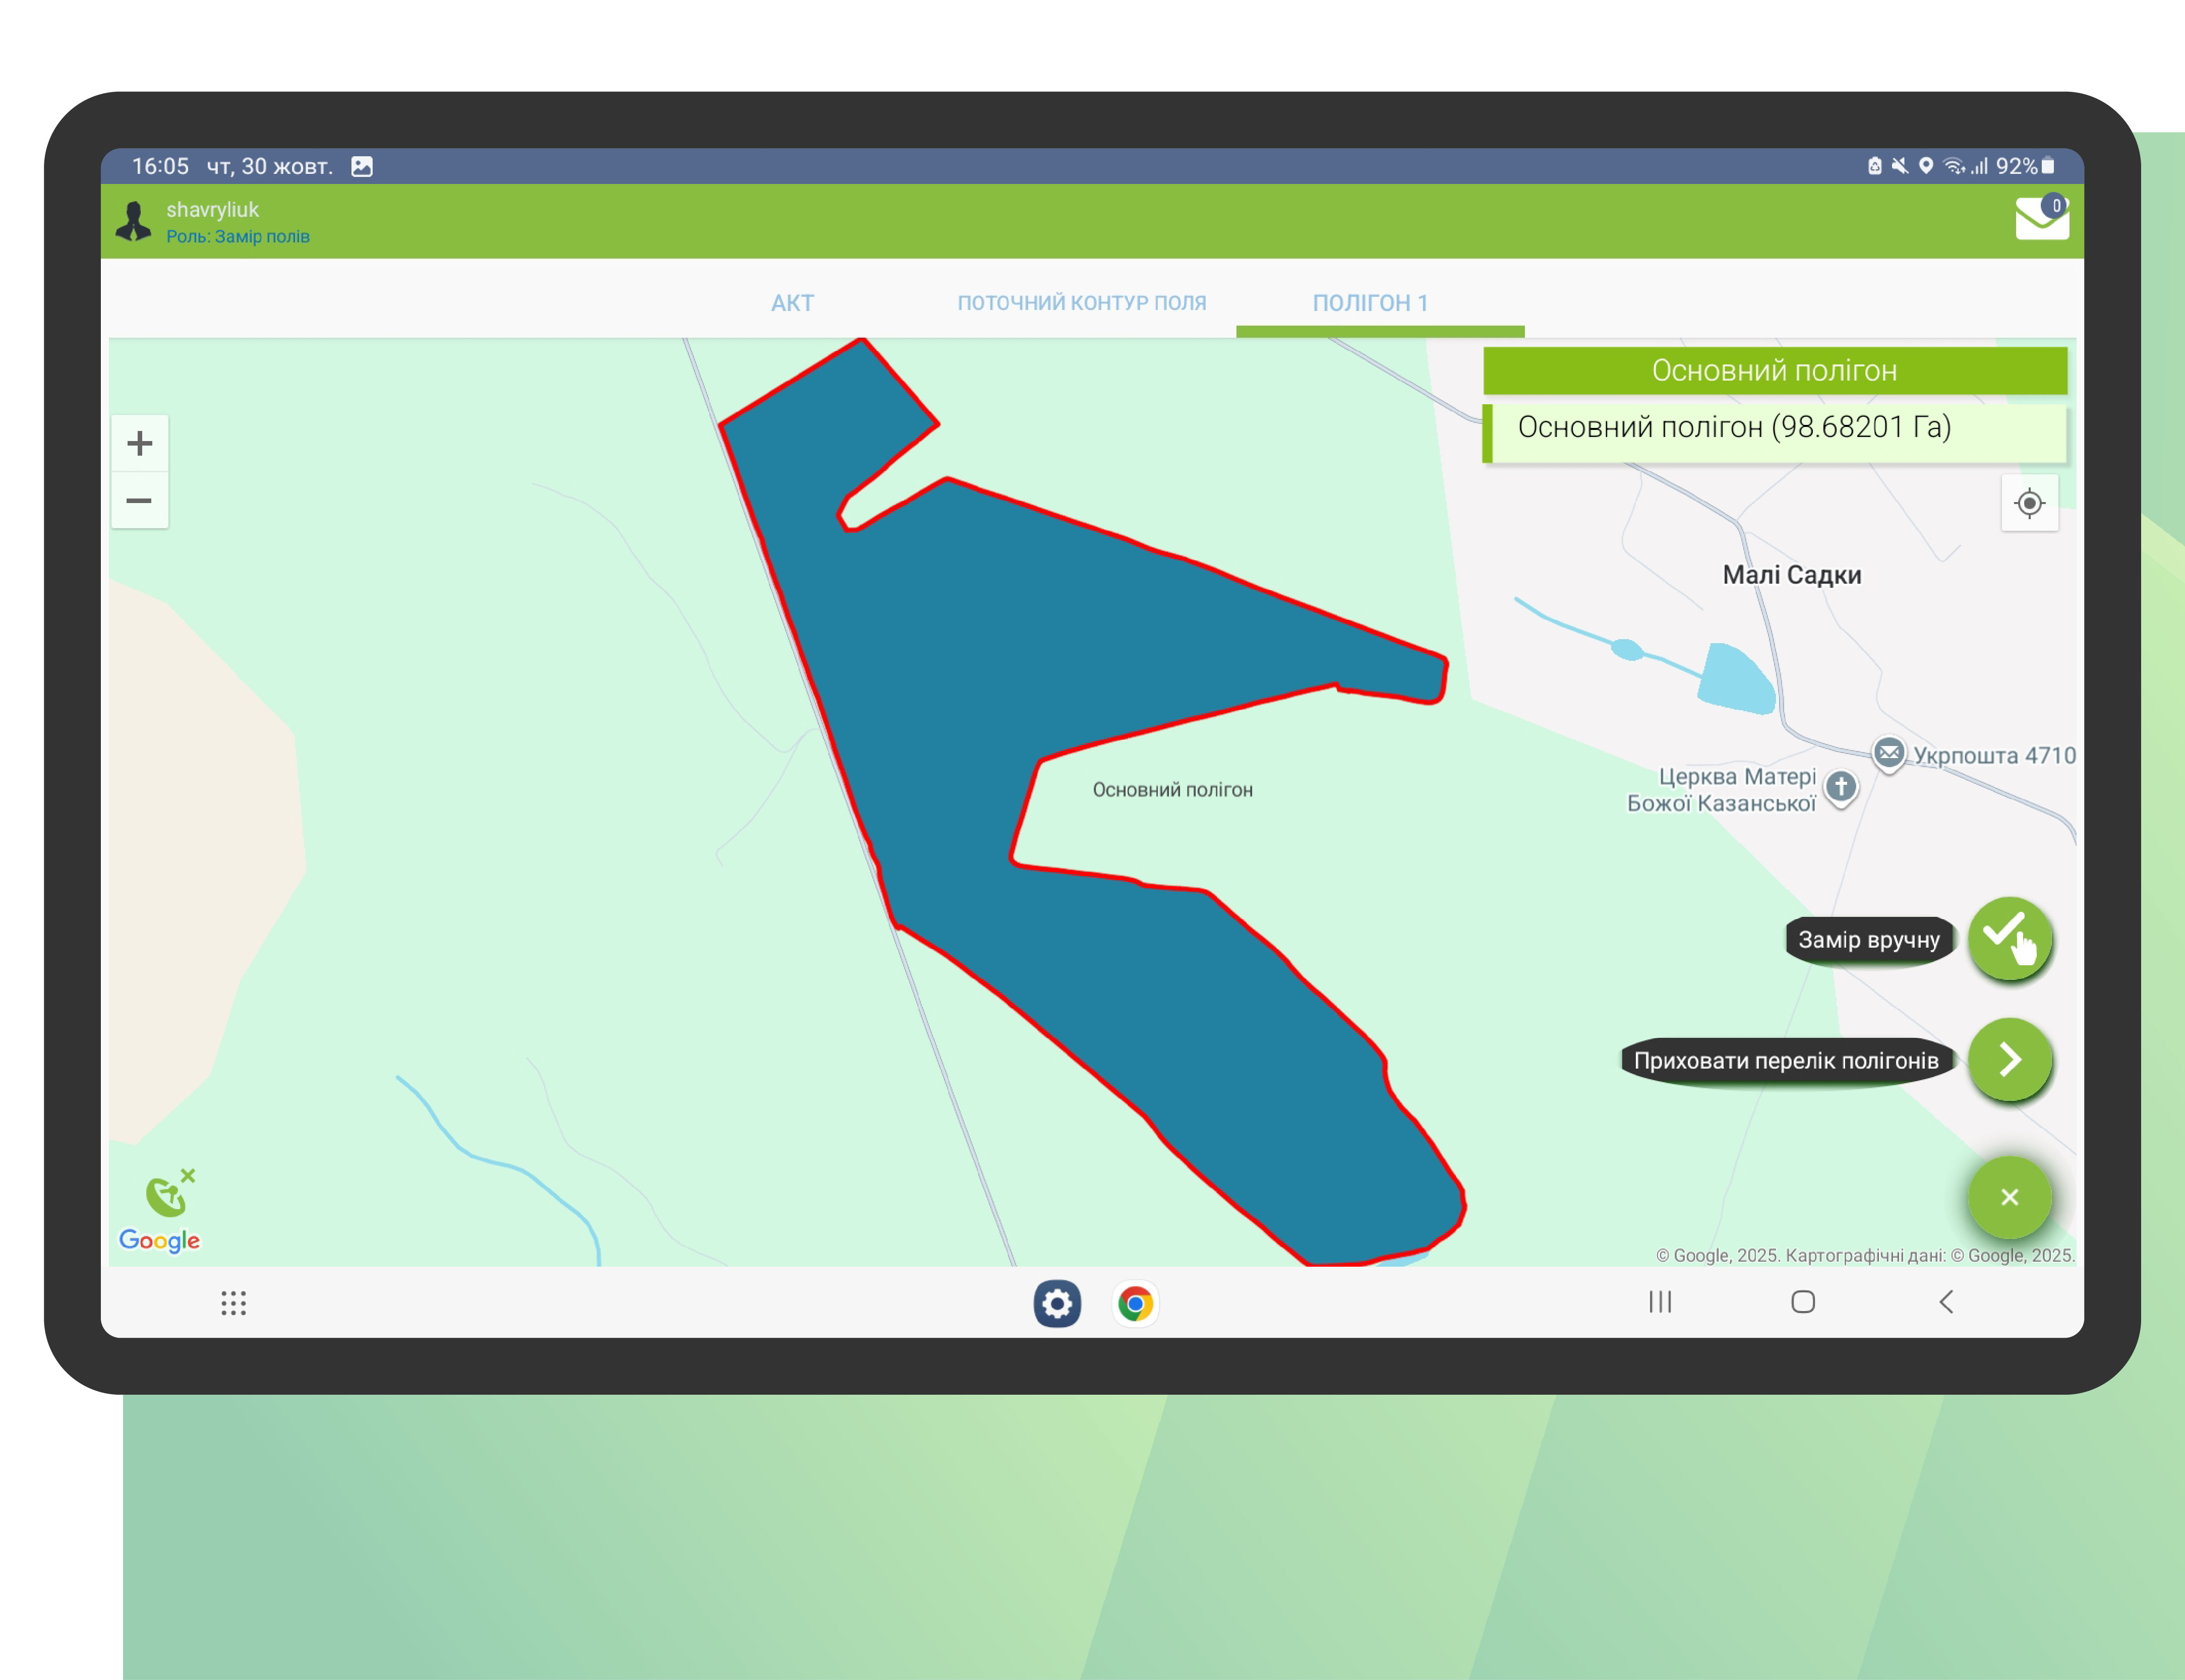Image resolution: width=2185 pixels, height=1680 pixels.
Task: Tap the manual measurement checkmark button
Action: coord(2010,939)
